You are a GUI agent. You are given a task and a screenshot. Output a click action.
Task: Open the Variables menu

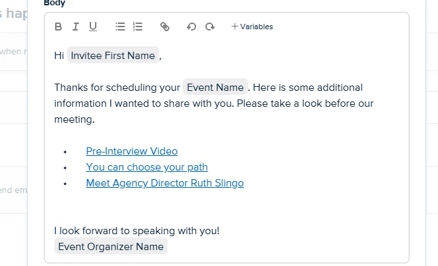tap(252, 27)
